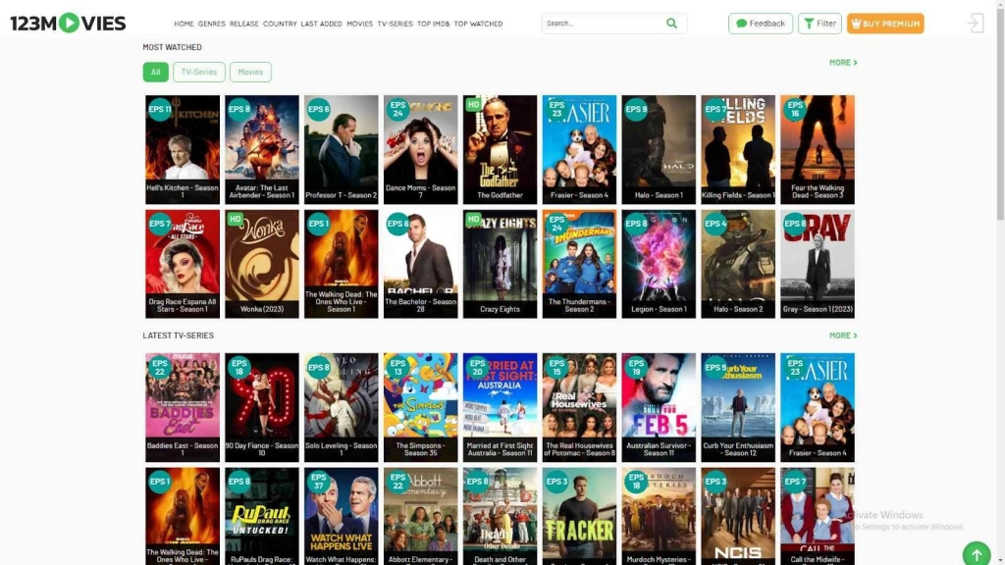Open Abbott Elementary poster
Screen dimensions: 1005x565
pos(420,516)
